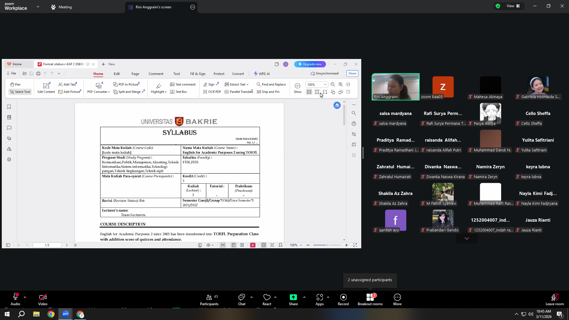
Task: Click the Show slideshow icon in WPS toolbar
Action: [x=298, y=88]
